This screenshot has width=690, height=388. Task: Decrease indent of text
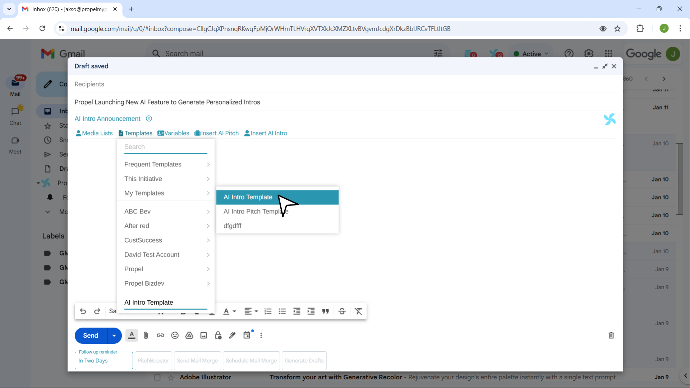coord(297,311)
